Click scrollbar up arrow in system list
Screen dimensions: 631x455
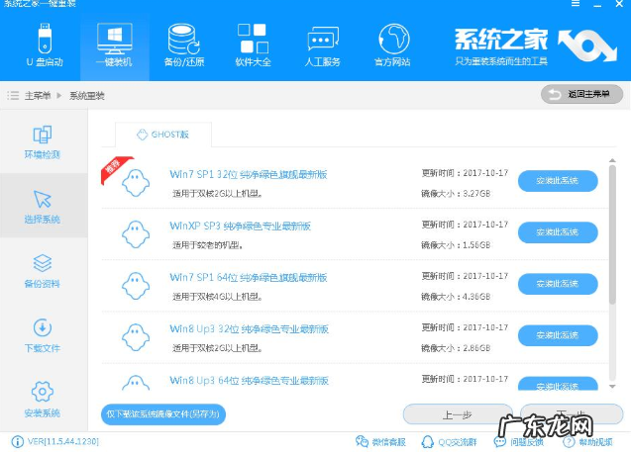612,160
